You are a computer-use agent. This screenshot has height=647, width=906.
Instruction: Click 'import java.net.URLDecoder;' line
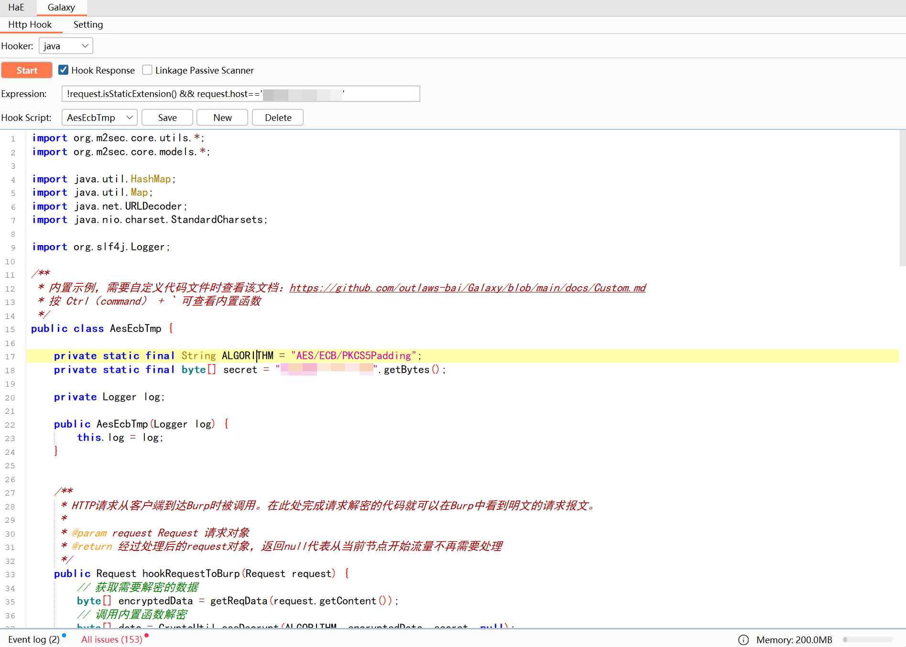(109, 206)
